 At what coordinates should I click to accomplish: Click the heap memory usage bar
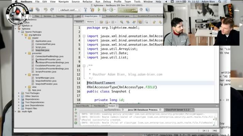click(x=128, y=10)
